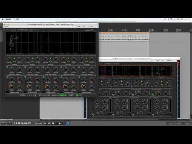
Task: Click Band 1 orange compressor knob, front plugin
Action: pos(11,86)
